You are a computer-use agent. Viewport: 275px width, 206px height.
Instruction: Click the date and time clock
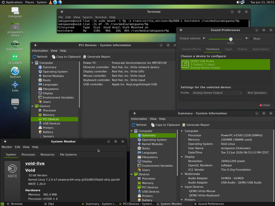click(262, 2)
